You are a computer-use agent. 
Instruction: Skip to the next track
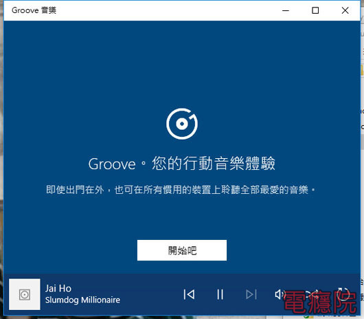251,294
